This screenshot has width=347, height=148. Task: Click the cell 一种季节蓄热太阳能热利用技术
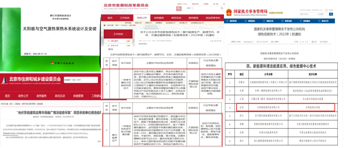click(x=126, y=84)
